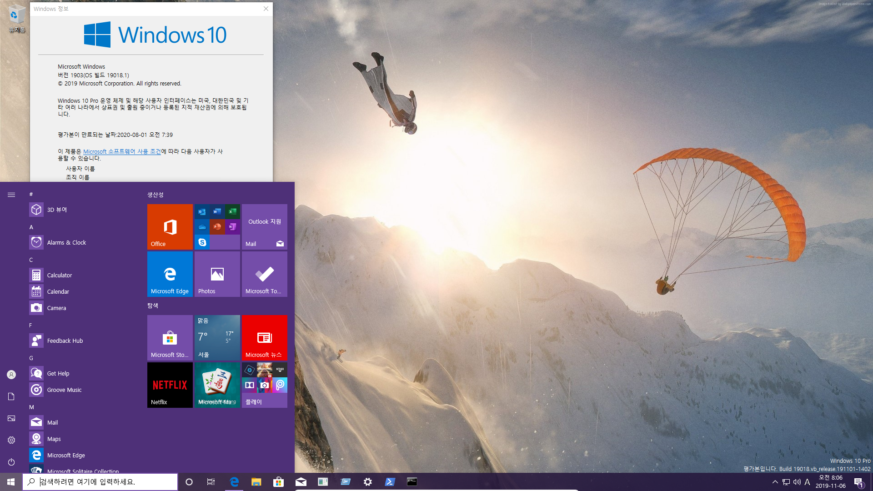Screen dimensions: 873x491
Task: Toggle the IME input mode indicator A
Action: pos(807,482)
